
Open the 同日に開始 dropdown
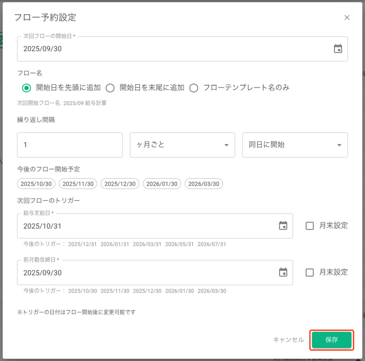(295, 145)
